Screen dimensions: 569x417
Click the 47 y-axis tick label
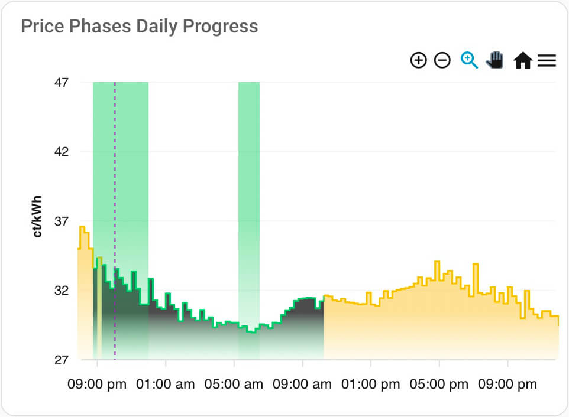pyautogui.click(x=62, y=82)
